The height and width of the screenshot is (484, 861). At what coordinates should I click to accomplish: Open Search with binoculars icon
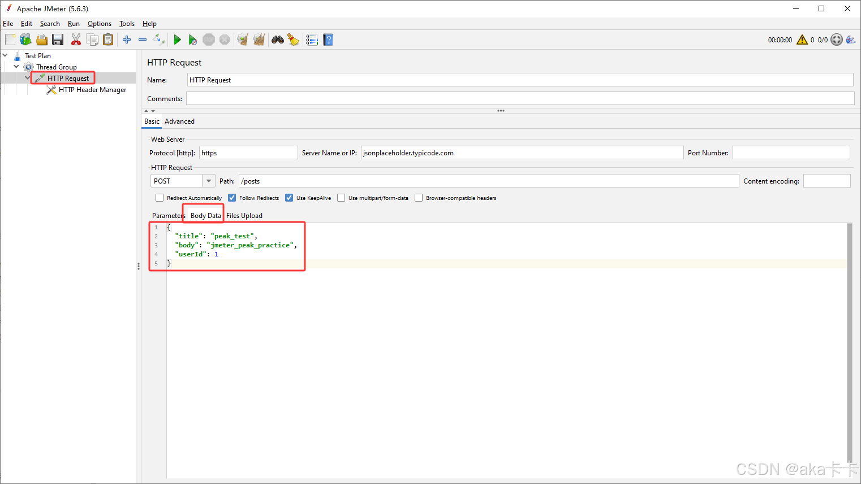(x=277, y=40)
